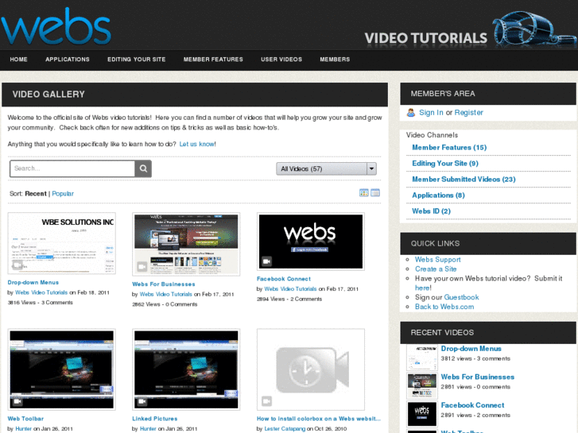Open Webs For Businesses thumbnail in Recent Videos
Image resolution: width=578 pixels, height=433 pixels.
[422, 385]
